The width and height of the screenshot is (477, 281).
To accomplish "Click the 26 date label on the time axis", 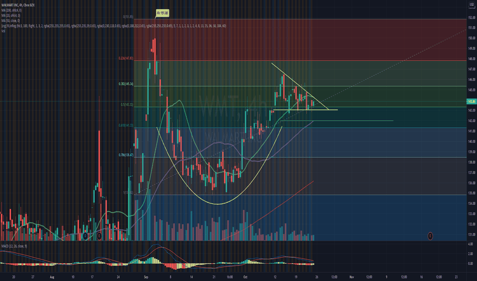I will pos(317,277).
